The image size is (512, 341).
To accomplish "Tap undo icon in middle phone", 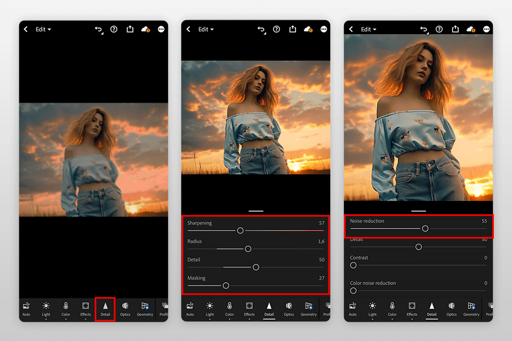I will [261, 30].
